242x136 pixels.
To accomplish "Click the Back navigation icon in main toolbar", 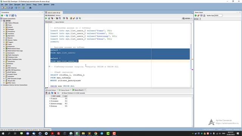I will [x=16, y=8].
